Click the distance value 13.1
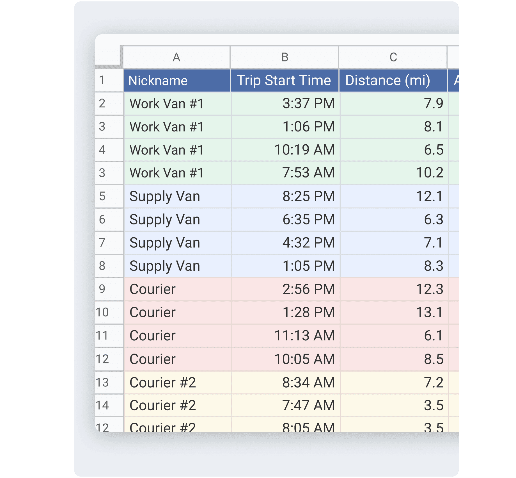The image size is (516, 478). pos(393,312)
